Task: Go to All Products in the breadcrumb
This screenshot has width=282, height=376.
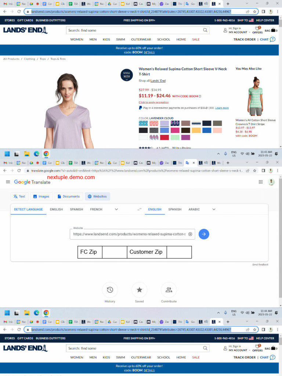Action: pos(11,59)
